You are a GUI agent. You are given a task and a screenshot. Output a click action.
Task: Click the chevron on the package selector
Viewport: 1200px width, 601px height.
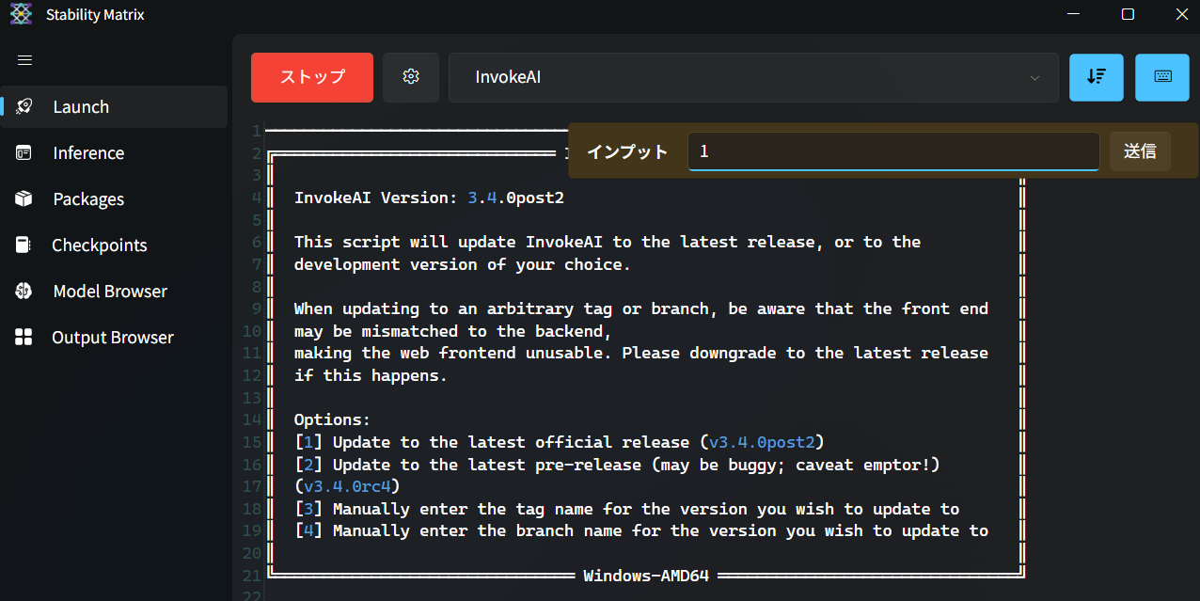pyautogui.click(x=1034, y=79)
